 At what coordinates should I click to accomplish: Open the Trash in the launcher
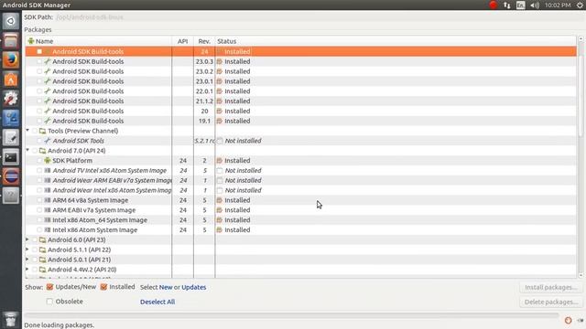11,319
